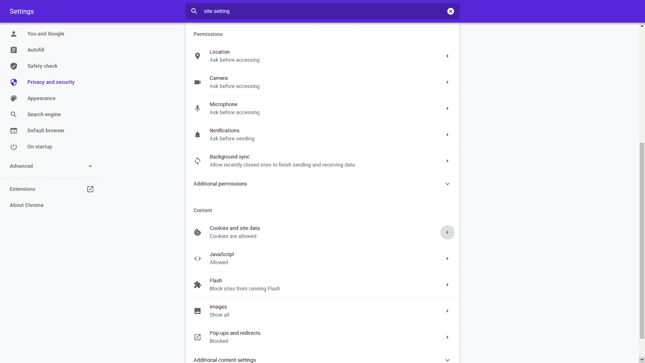Expand Additional content settings chevron
Screen dimensions: 645x363
447,360
